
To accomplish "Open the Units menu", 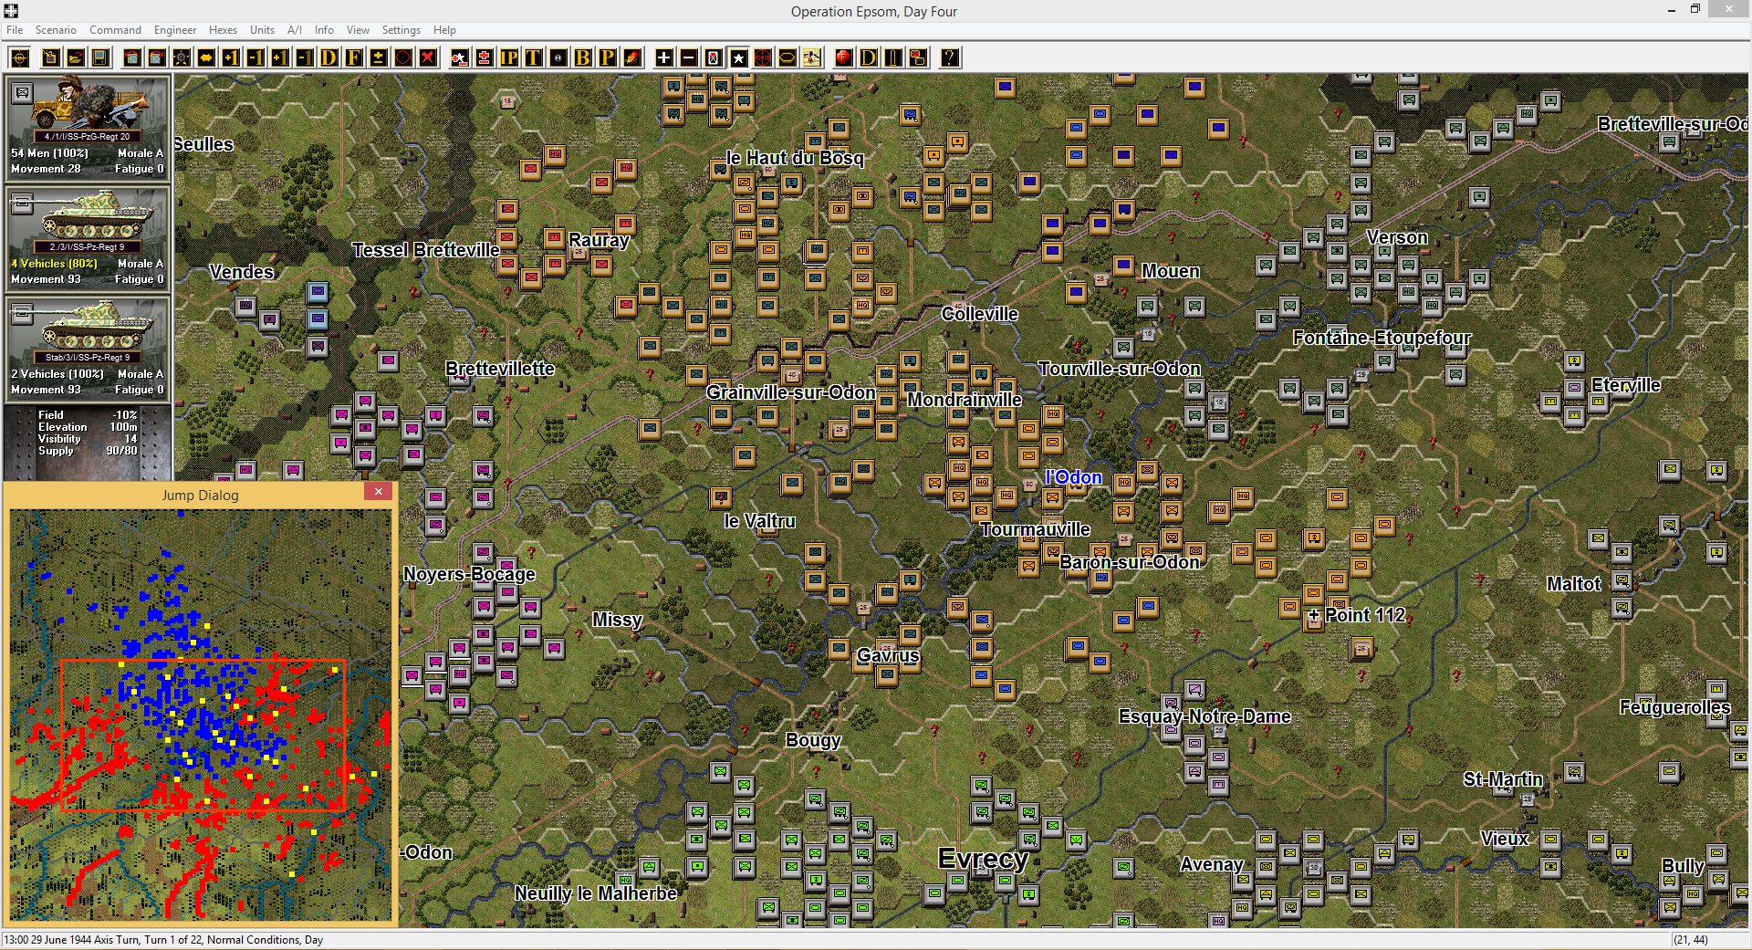I will tap(262, 30).
